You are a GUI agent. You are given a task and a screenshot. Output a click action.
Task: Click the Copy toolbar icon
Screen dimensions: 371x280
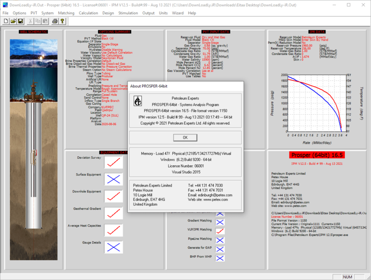(38, 21)
